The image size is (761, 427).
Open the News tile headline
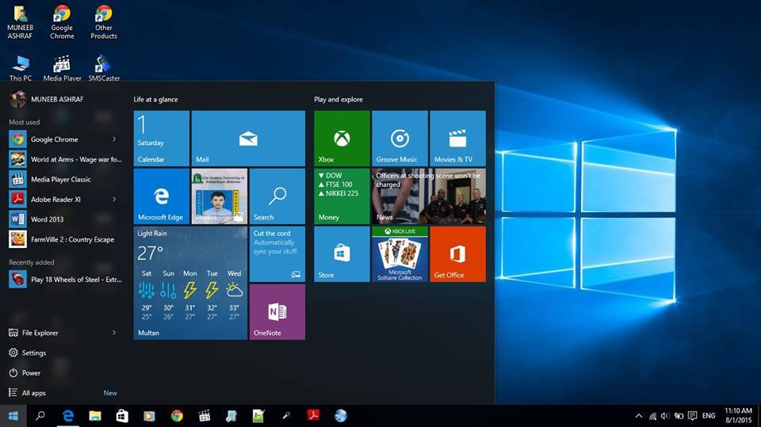coord(429,196)
